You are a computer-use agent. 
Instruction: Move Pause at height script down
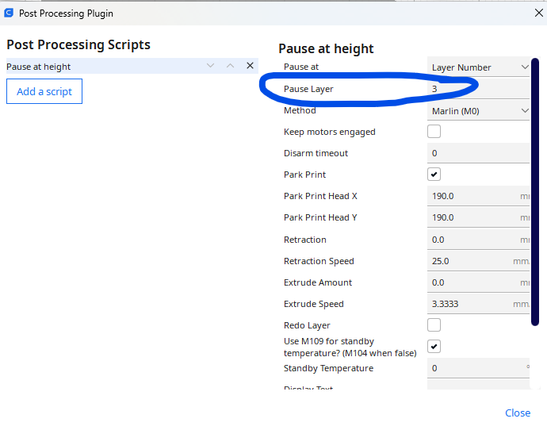[210, 67]
